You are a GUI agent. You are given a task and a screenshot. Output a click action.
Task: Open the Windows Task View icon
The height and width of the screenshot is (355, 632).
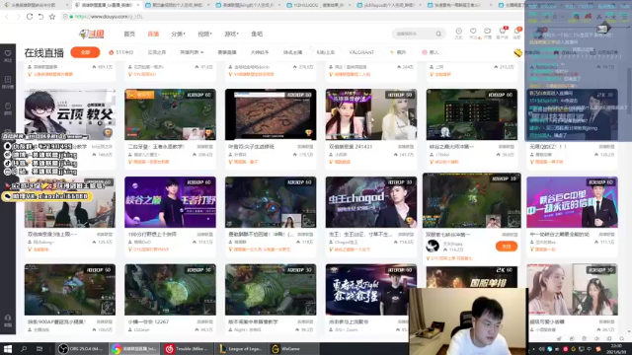[39, 349]
